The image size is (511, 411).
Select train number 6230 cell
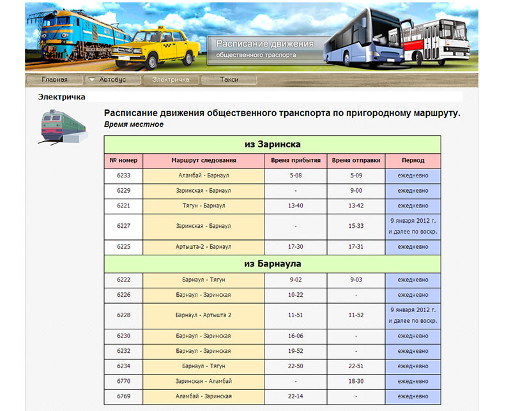coord(123,336)
